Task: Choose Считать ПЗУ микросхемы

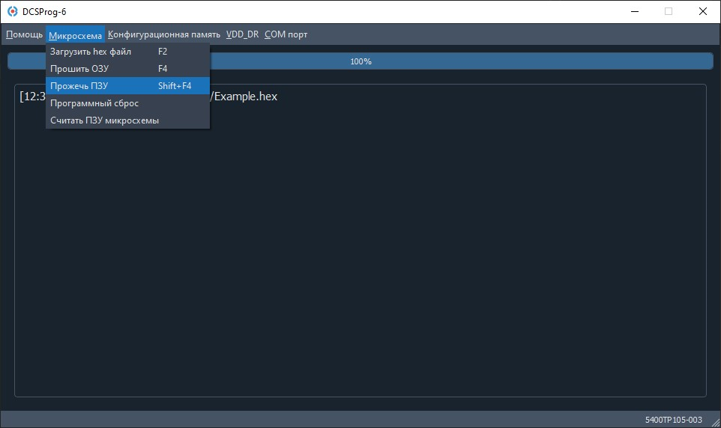Action: [x=128, y=120]
